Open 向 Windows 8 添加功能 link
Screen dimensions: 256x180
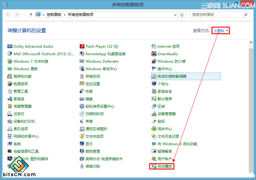click(x=177, y=144)
